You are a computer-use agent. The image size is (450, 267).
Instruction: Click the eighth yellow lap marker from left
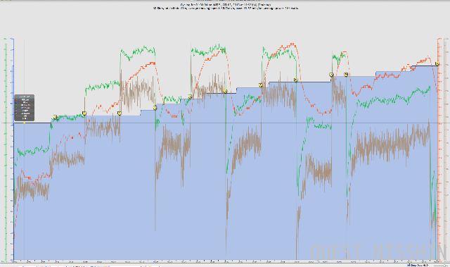click(295, 80)
